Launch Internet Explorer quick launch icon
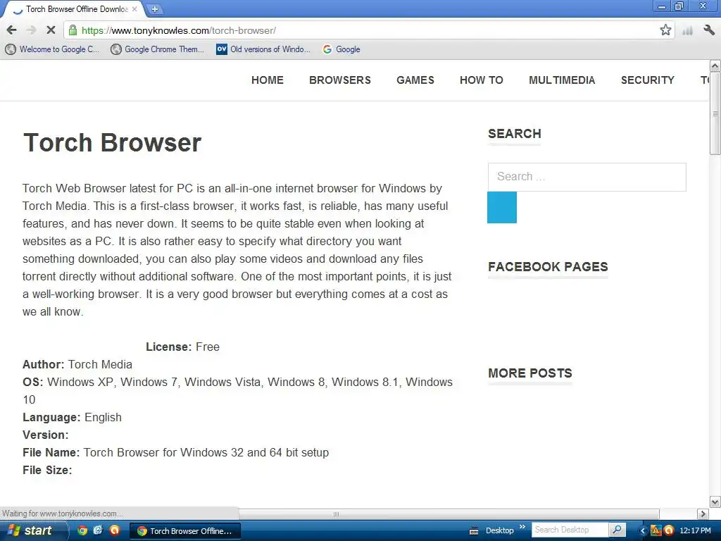The image size is (721, 541). tap(98, 530)
